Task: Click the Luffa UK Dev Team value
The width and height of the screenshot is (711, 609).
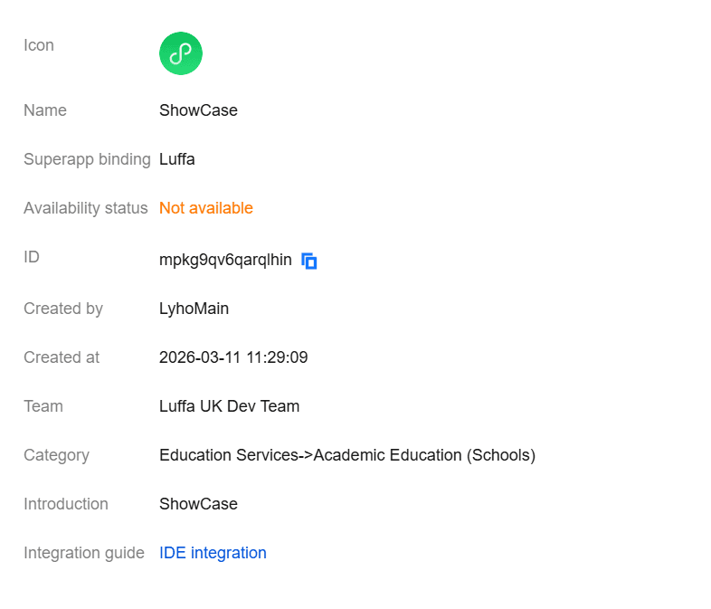Action: [229, 406]
